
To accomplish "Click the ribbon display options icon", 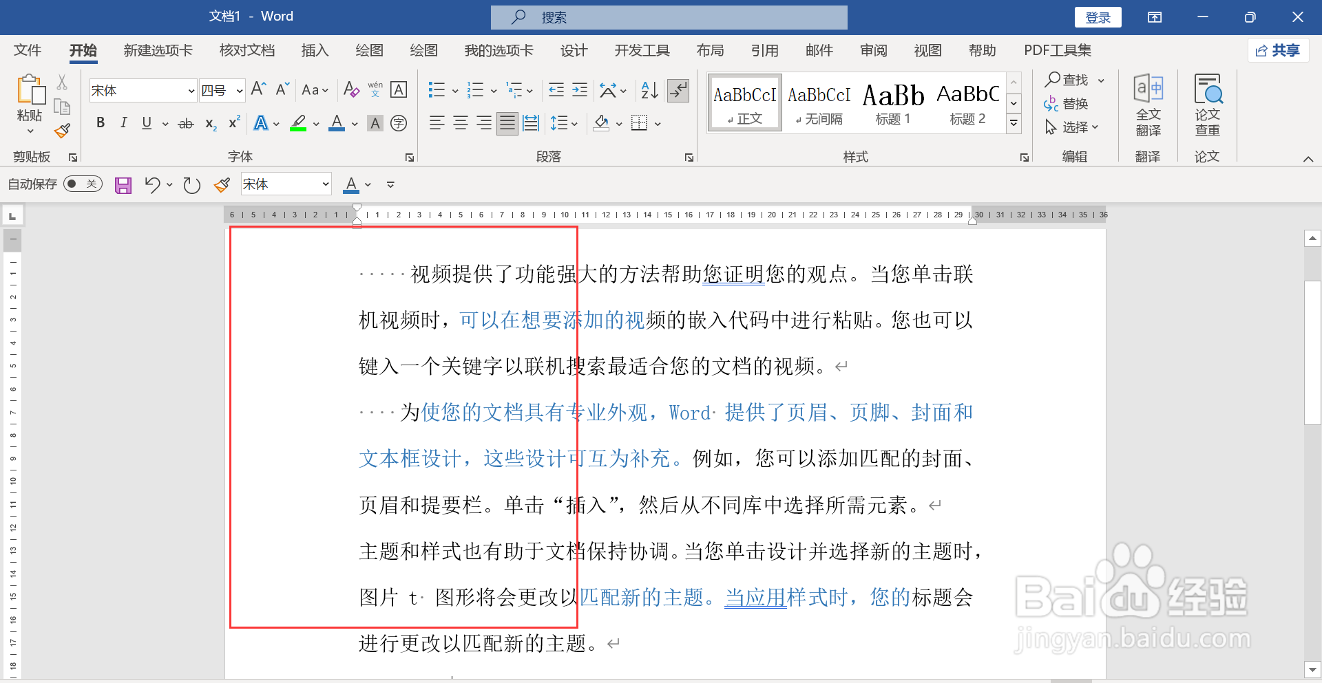I will coord(1155,17).
